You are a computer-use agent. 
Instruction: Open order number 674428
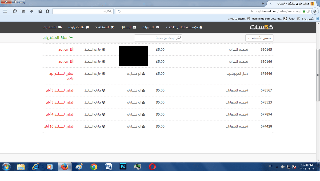pos(266,126)
